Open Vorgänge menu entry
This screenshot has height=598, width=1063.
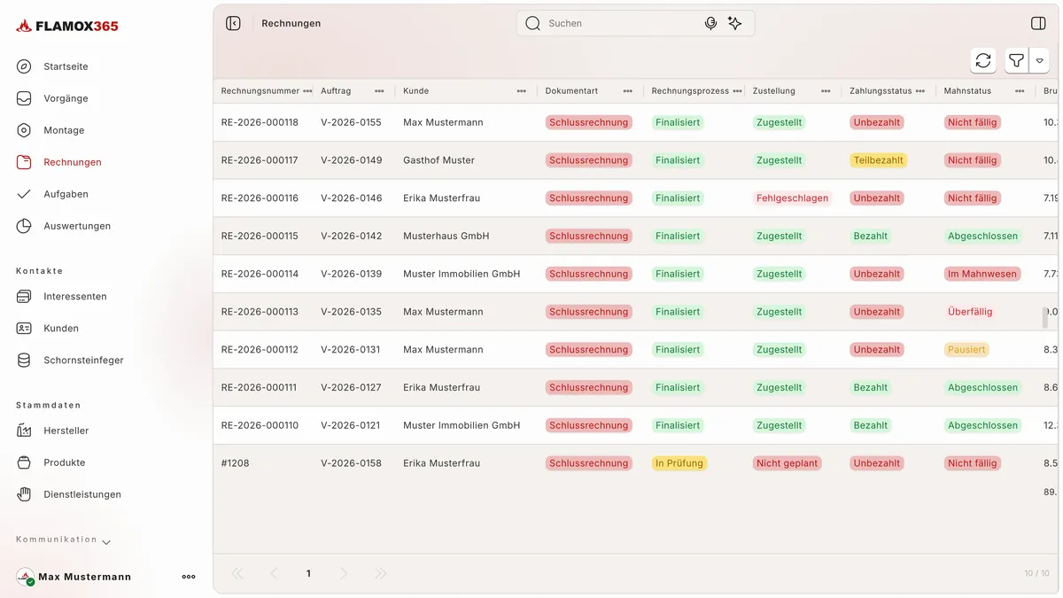[x=66, y=98]
